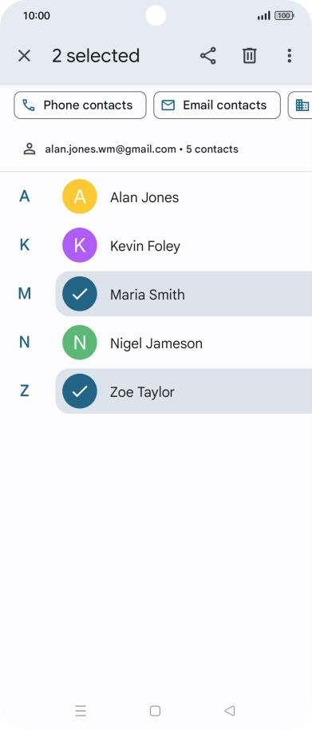Select Alan Jones via yellow avatar
Screen dimensions: 312x730
(x=80, y=196)
